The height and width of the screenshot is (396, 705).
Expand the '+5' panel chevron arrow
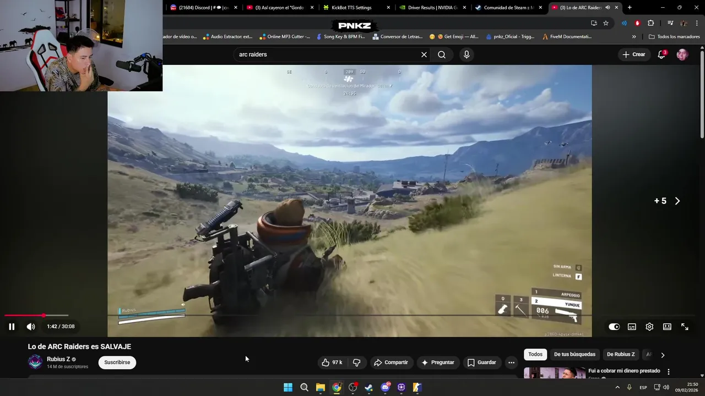(677, 201)
